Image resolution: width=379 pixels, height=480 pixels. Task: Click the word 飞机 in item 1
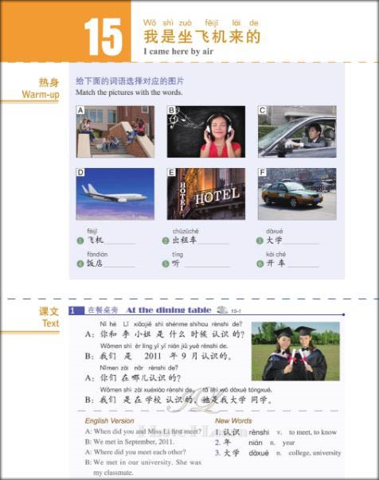click(x=96, y=240)
